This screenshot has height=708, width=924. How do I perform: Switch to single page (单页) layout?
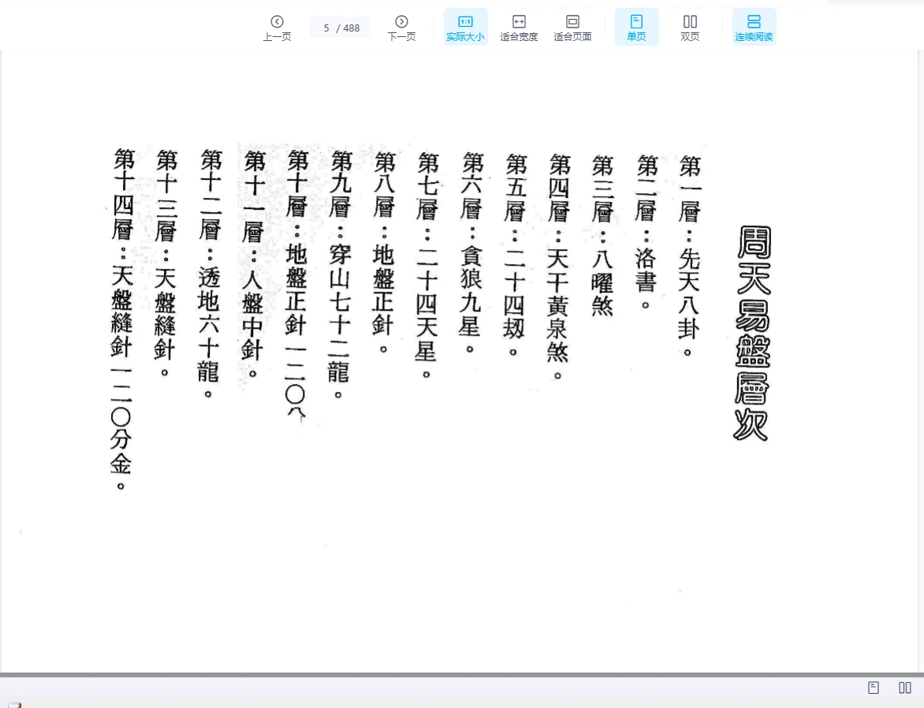636,28
